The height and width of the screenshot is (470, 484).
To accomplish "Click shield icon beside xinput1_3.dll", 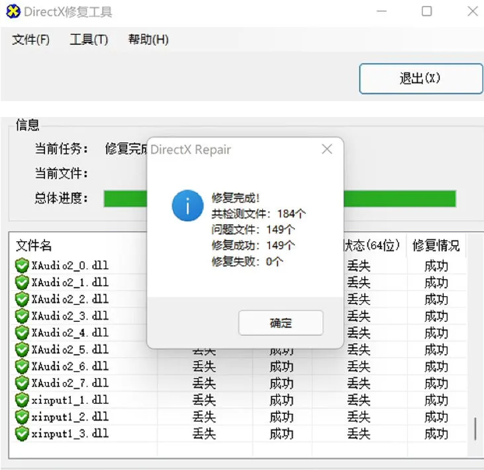I will click(x=22, y=434).
